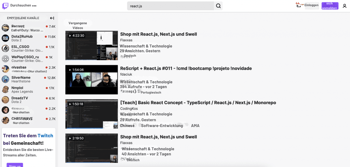The image size is (350, 167).
Task: Open Recrent channel avatar
Action: click(x=5, y=28)
